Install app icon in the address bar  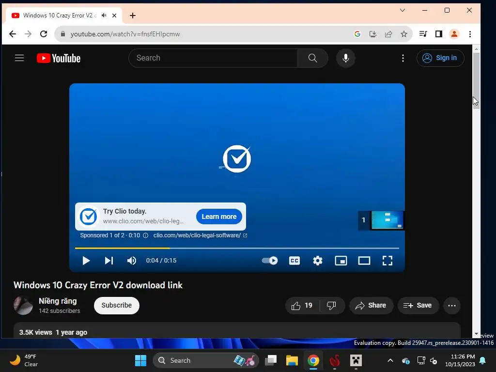[373, 34]
